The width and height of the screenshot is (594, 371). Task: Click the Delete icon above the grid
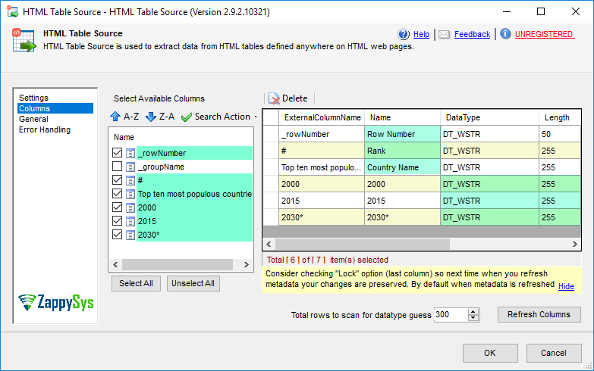[274, 98]
